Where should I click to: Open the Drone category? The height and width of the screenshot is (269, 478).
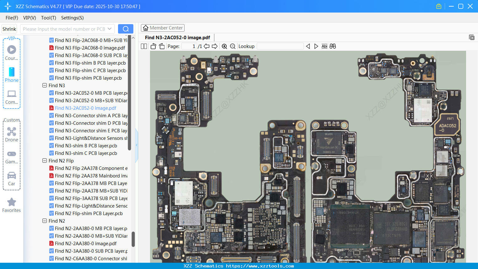[x=12, y=134]
